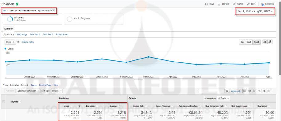Click the May 2022 data point on graph
Screen dimensions: 281x121
(196, 64)
